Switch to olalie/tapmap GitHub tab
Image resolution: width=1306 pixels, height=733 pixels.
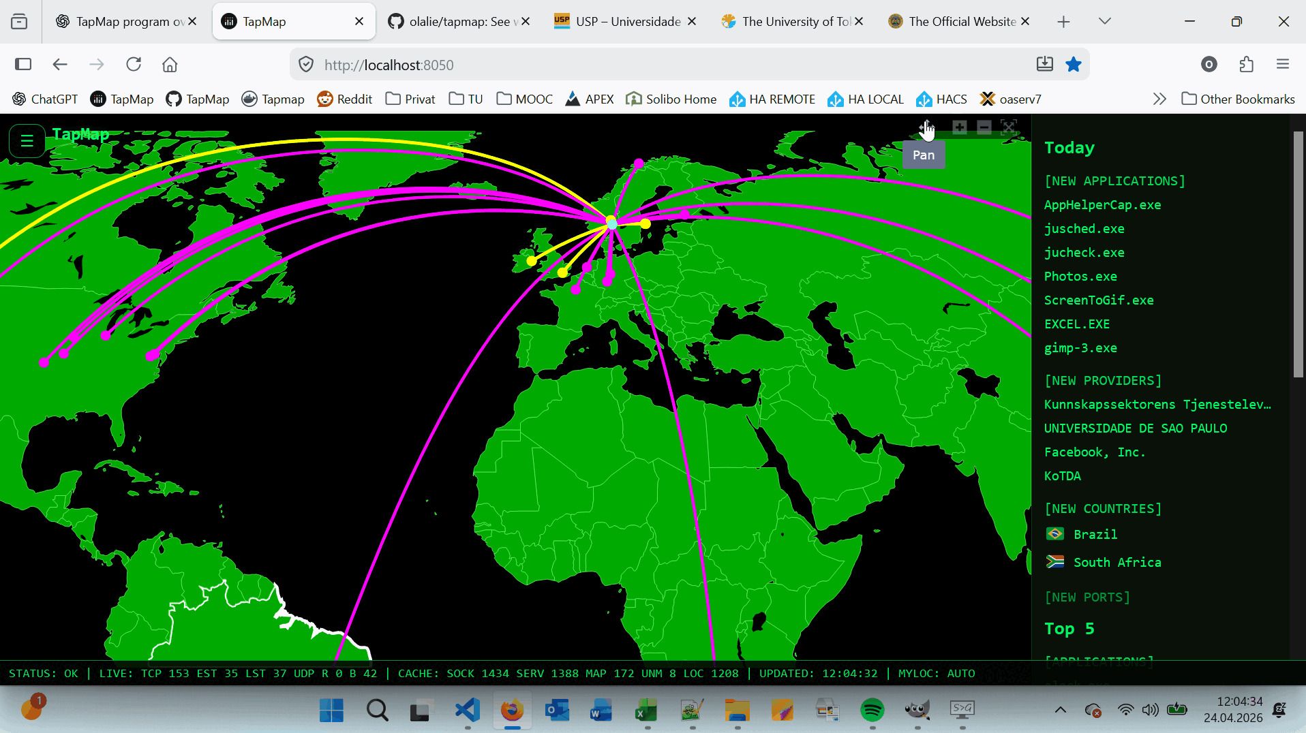459,21
